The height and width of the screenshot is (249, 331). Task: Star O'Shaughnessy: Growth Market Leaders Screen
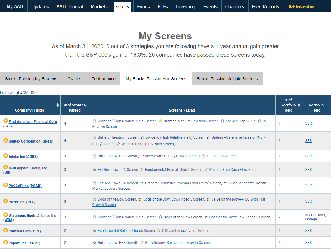pyautogui.click(x=225, y=183)
